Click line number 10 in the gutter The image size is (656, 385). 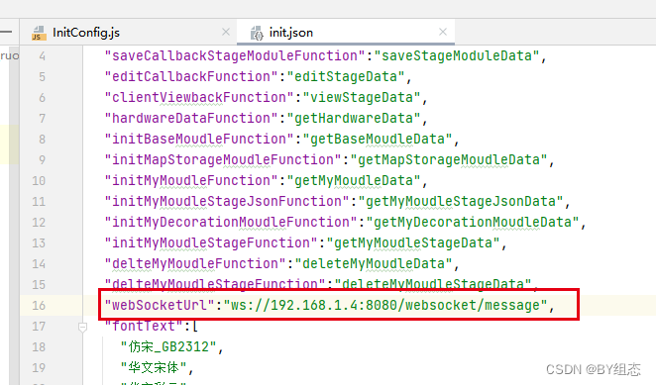tap(39, 180)
